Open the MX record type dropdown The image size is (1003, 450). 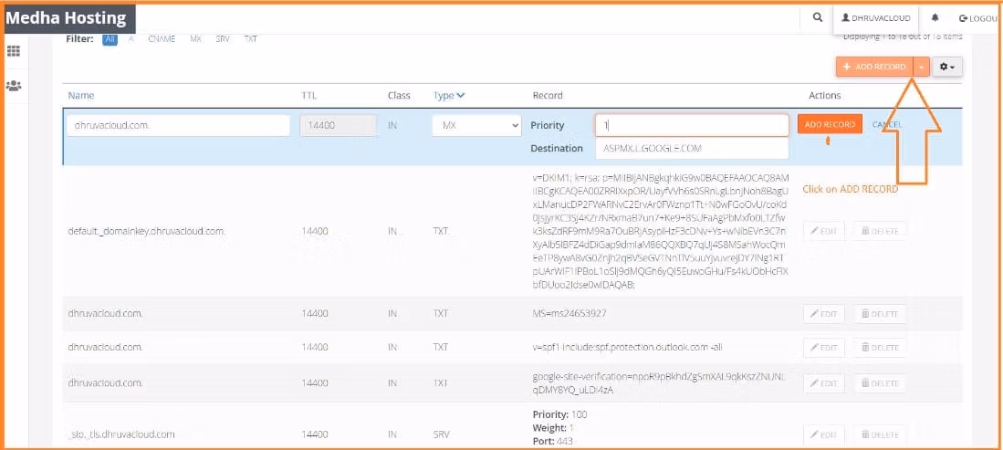475,125
